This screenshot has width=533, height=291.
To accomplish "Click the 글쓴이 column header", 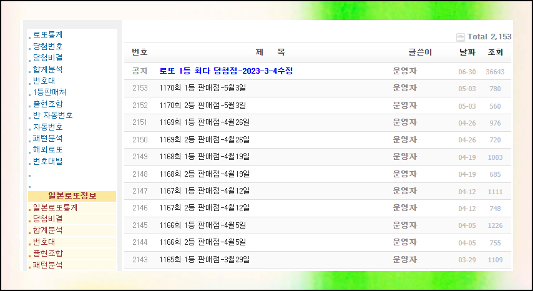I will (x=420, y=52).
